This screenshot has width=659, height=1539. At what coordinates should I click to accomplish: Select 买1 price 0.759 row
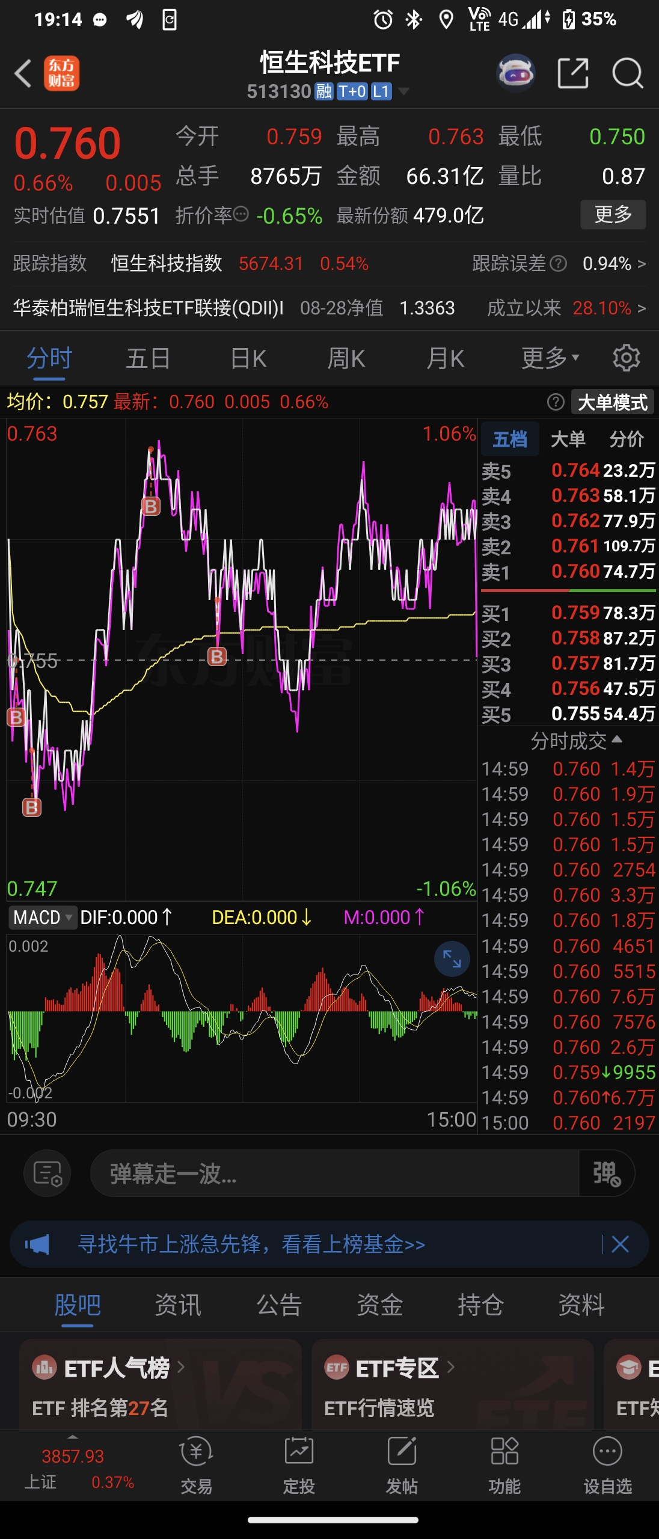point(568,613)
